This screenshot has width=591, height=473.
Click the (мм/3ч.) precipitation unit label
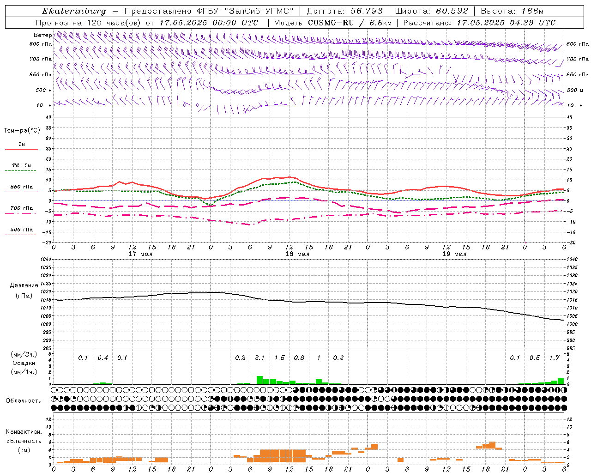(24, 354)
